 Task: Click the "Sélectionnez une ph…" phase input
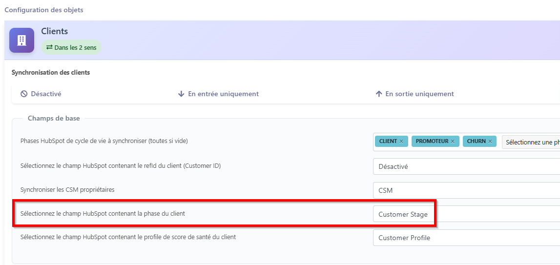click(532, 142)
